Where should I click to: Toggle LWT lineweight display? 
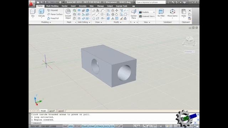(117, 126)
